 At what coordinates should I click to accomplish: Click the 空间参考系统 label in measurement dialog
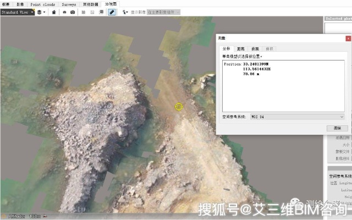coord(234,117)
